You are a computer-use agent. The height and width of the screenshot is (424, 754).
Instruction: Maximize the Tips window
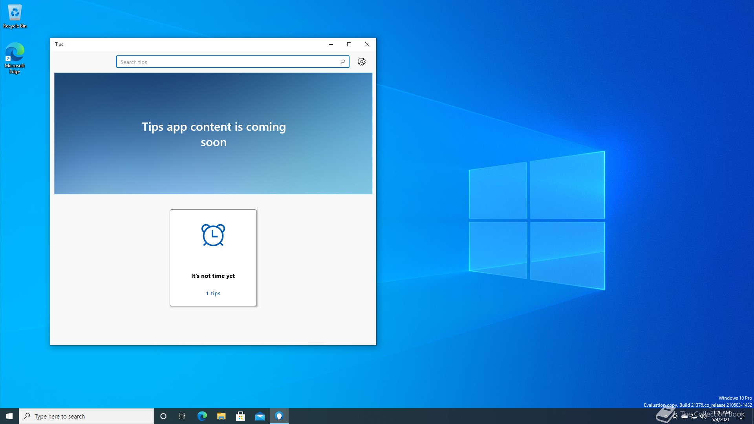[x=349, y=44]
